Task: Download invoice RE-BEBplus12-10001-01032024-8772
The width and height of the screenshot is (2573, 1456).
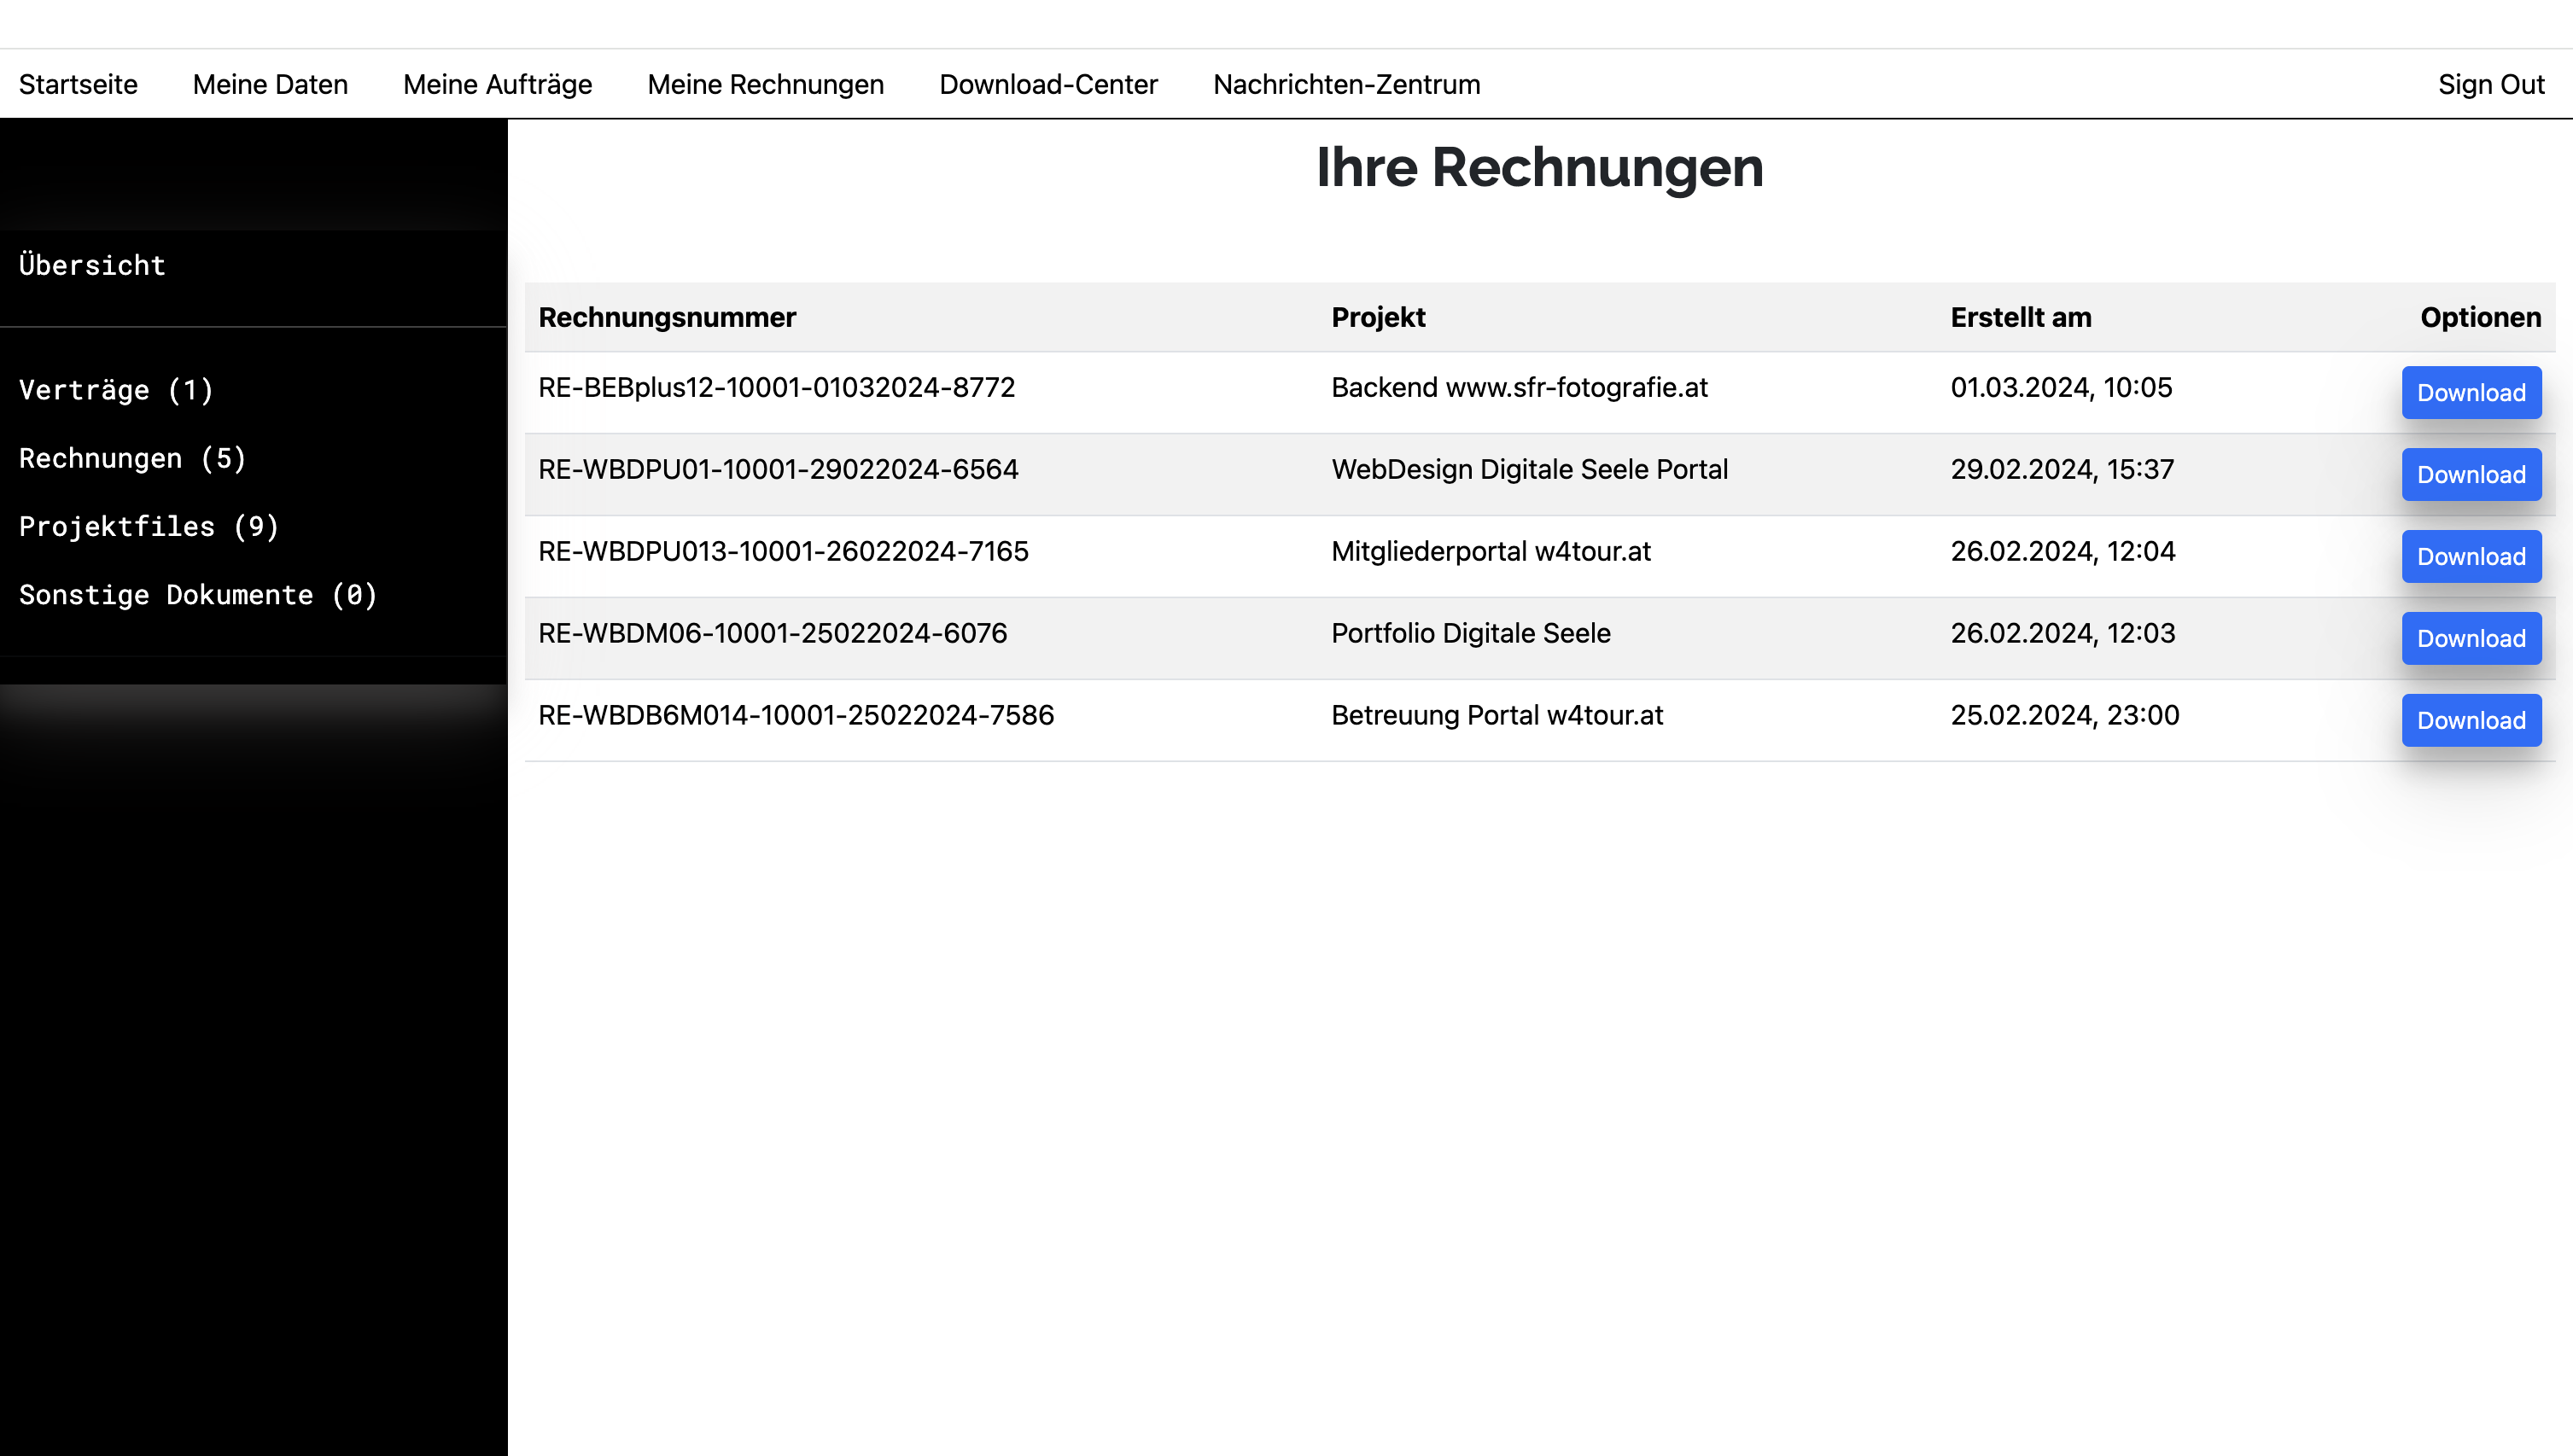Action: (2471, 392)
